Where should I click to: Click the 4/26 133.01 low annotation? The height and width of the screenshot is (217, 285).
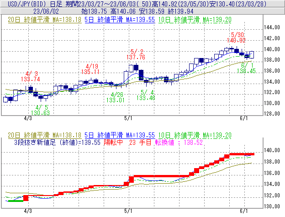tap(116, 97)
